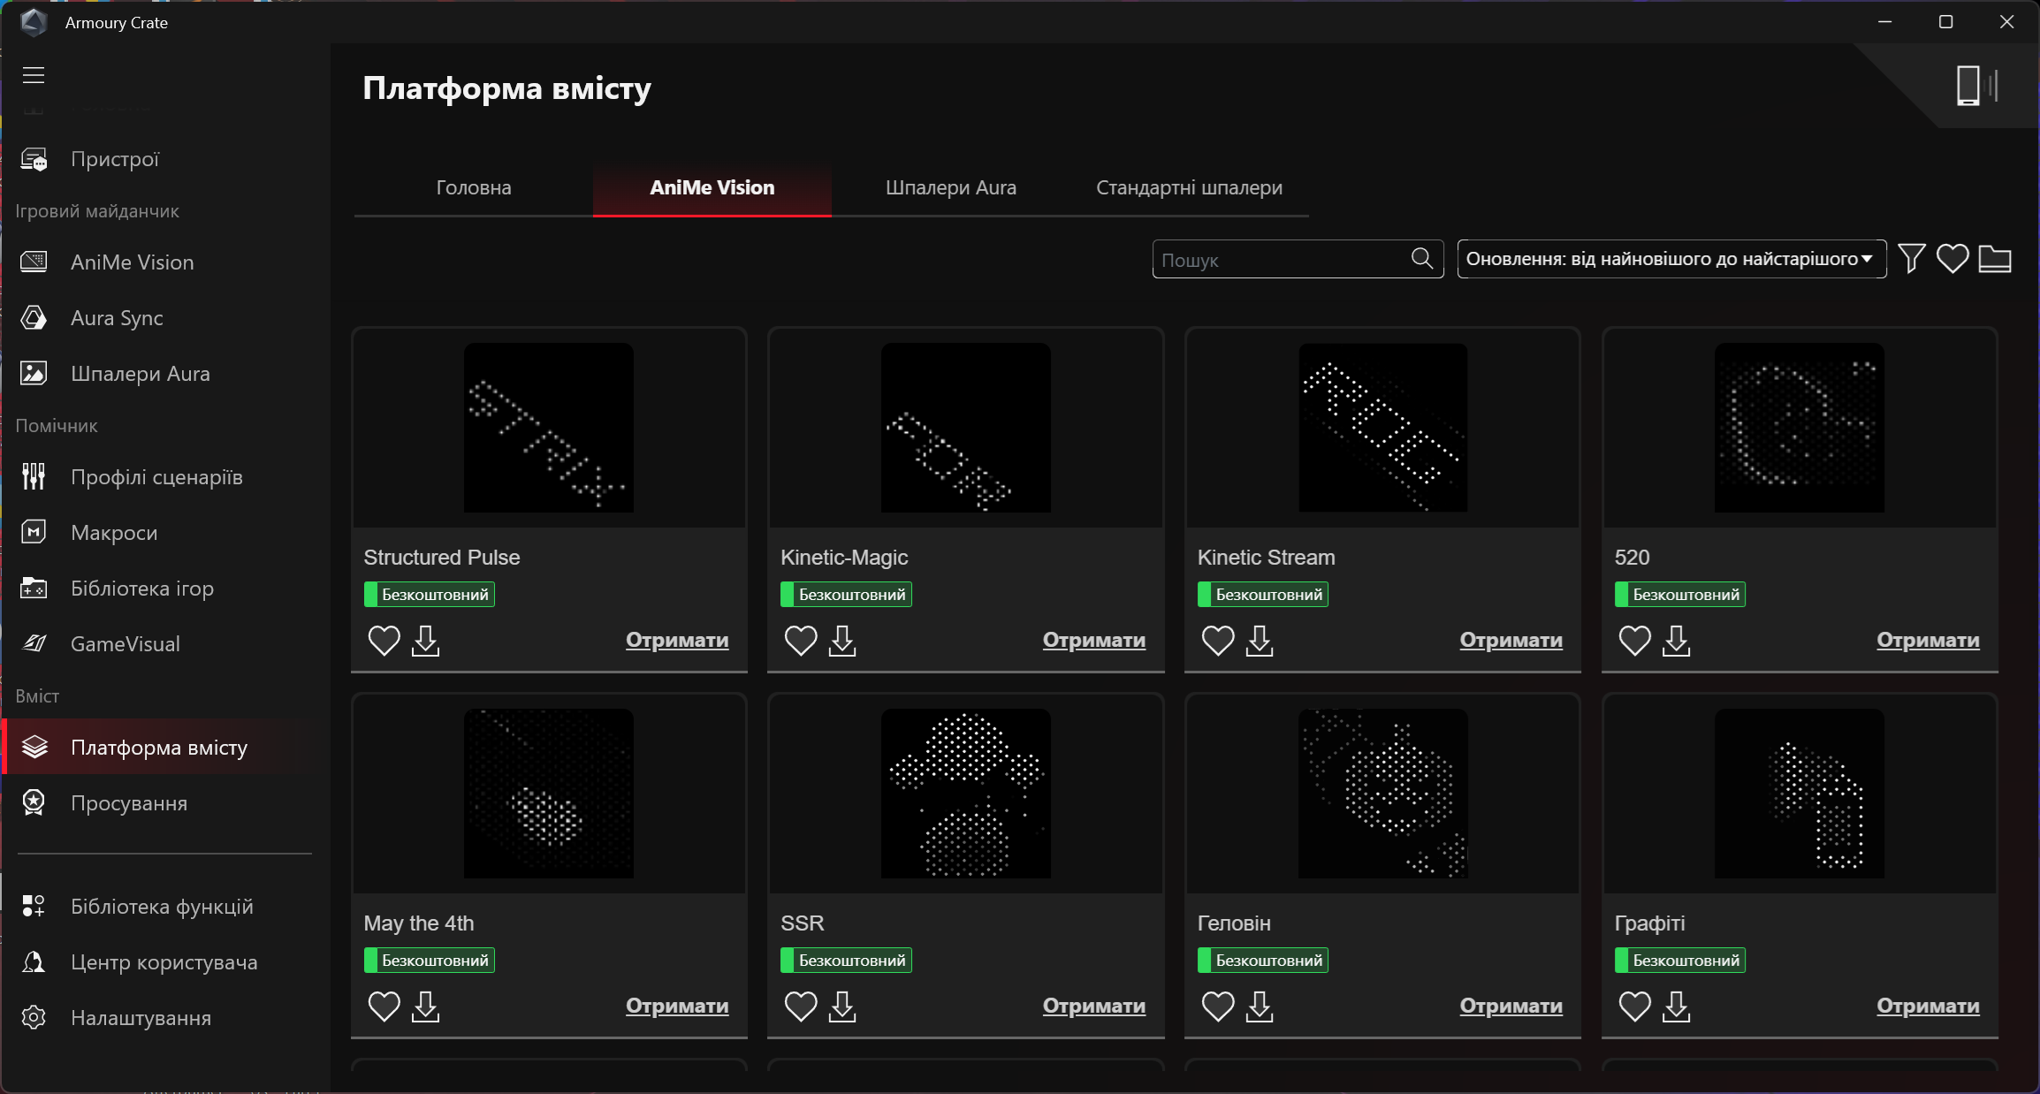Screen dimensions: 2040x1094
Task: Like the Геловін animation
Action: click(x=1218, y=1007)
